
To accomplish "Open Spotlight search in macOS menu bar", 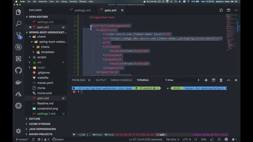I will coord(176,2).
